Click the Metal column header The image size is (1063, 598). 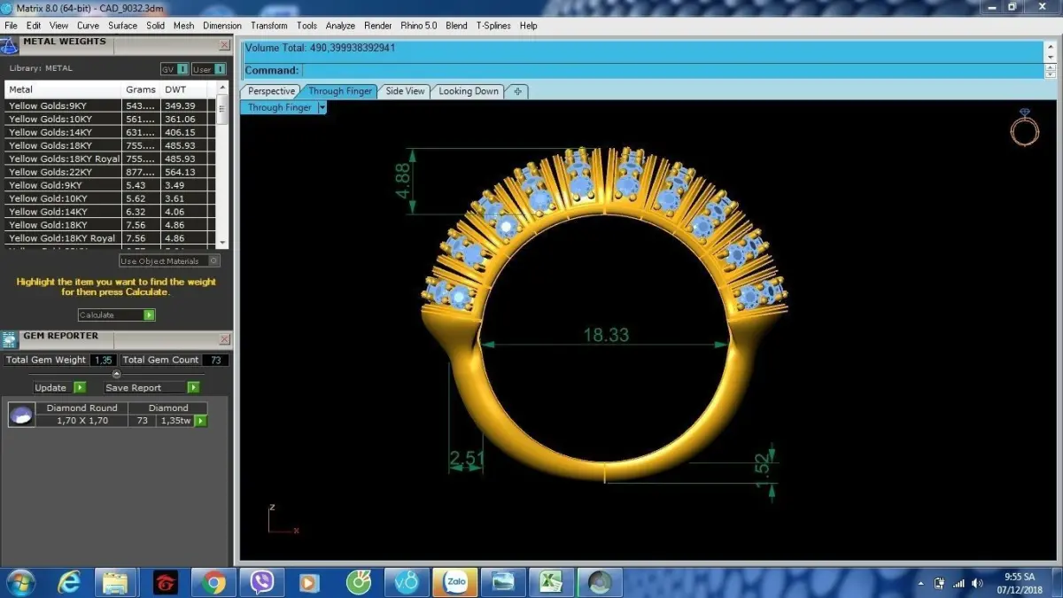(63, 89)
